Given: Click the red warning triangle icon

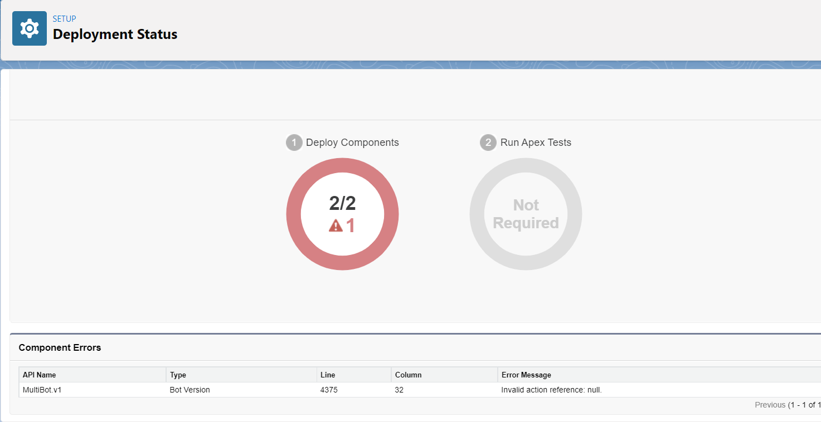Looking at the screenshot, I should click(336, 225).
